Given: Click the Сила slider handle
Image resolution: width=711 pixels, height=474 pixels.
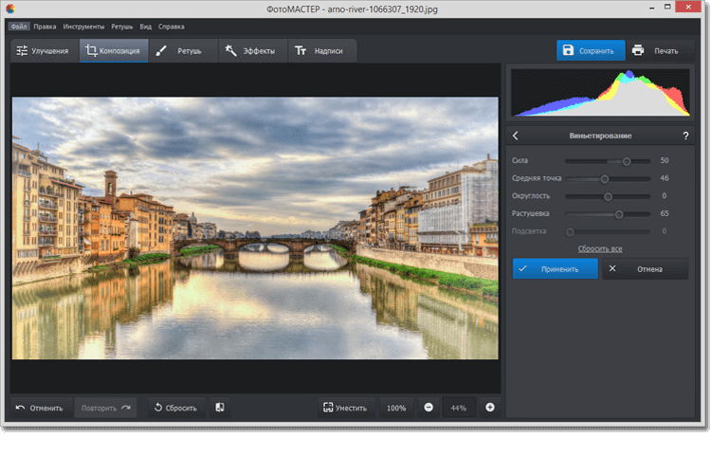Looking at the screenshot, I should click(627, 161).
